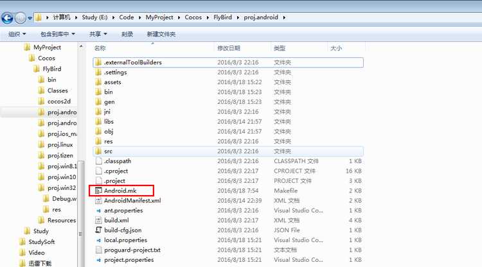Select the ant.properties Visual Studio icon
Viewport: 482px width, 267px height.
pyautogui.click(x=98, y=211)
